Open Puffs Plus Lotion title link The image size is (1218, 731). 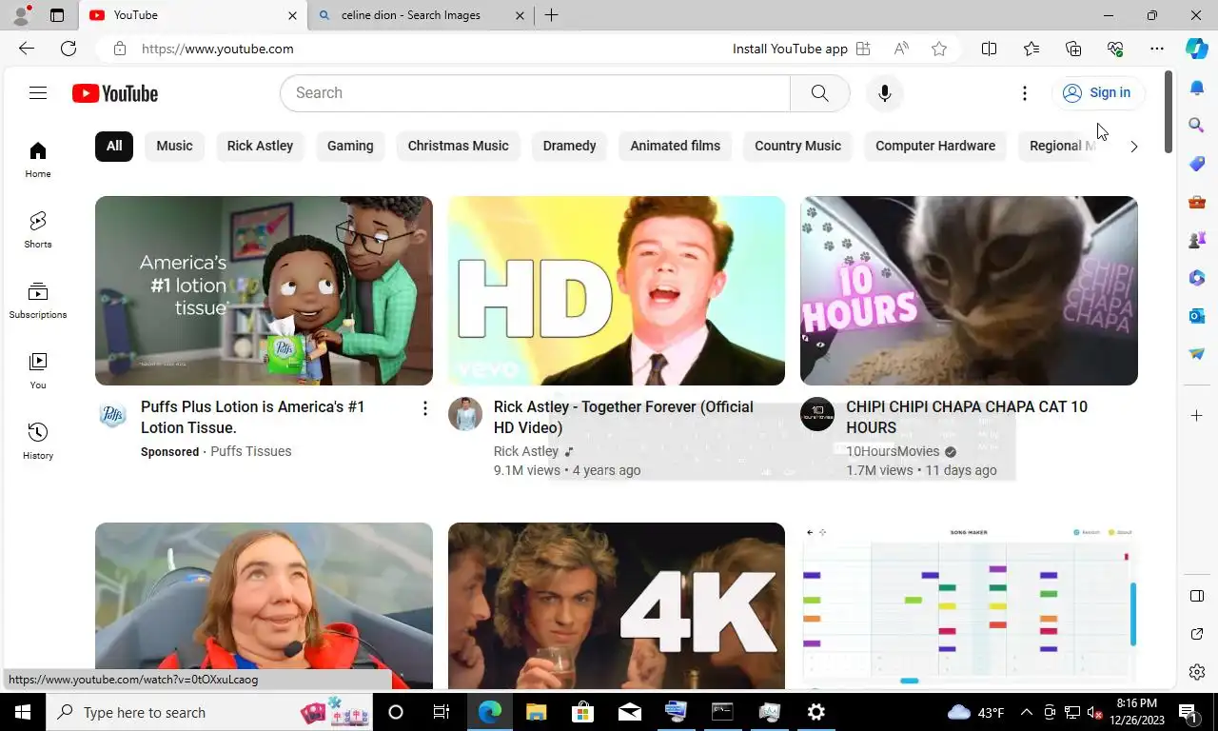tap(253, 417)
